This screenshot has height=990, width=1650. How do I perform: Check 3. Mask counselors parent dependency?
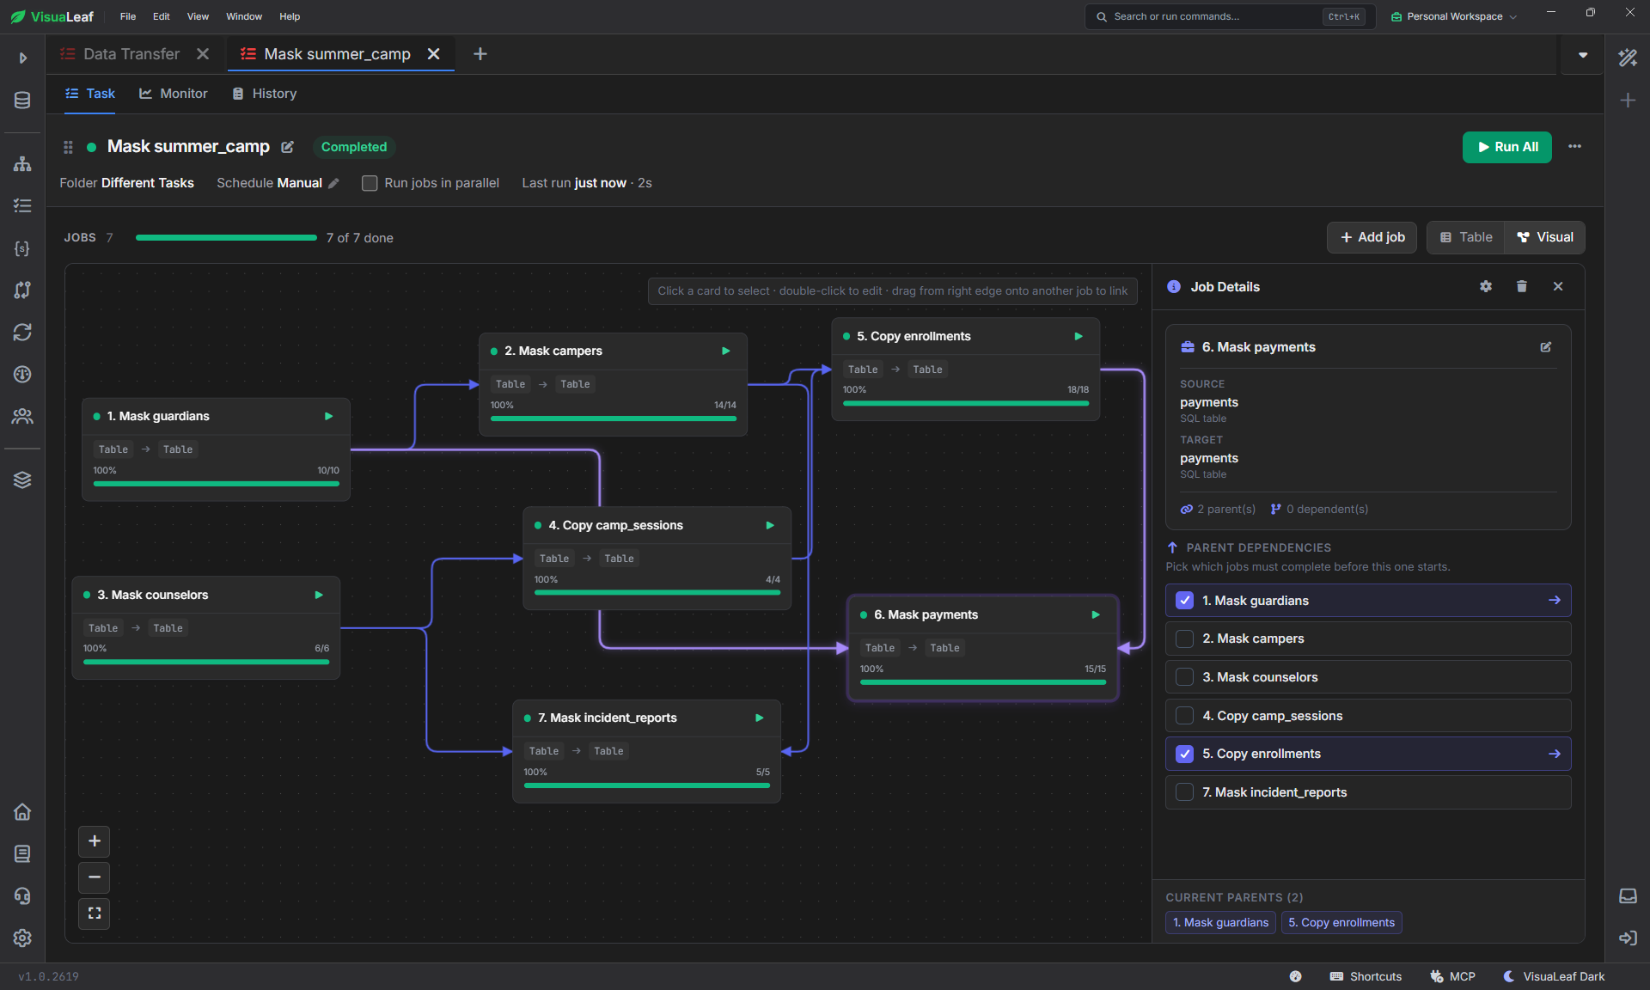(1184, 677)
